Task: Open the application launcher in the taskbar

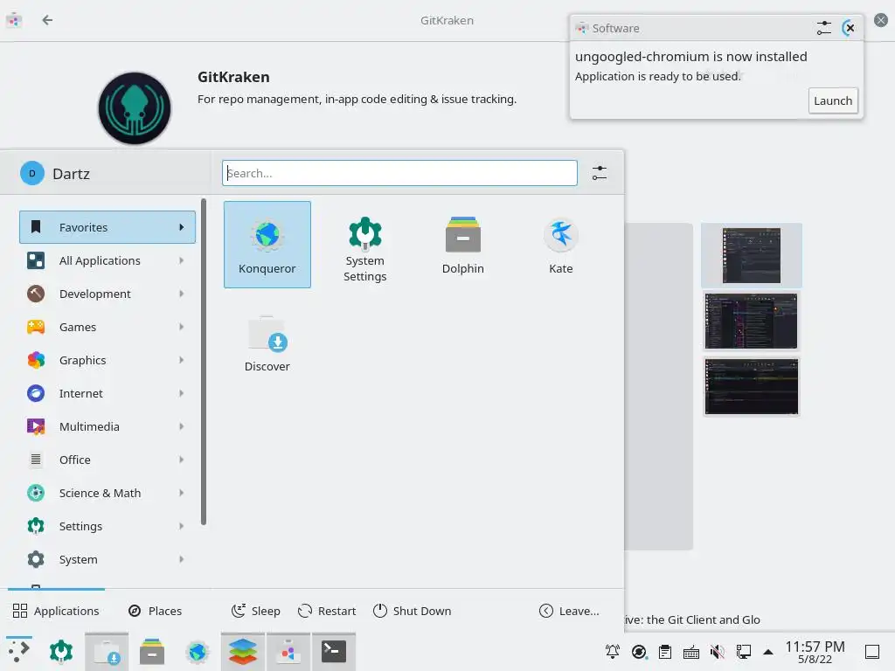Action: (x=19, y=651)
